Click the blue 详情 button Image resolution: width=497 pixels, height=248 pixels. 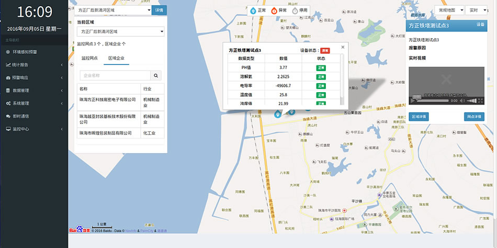159,10
